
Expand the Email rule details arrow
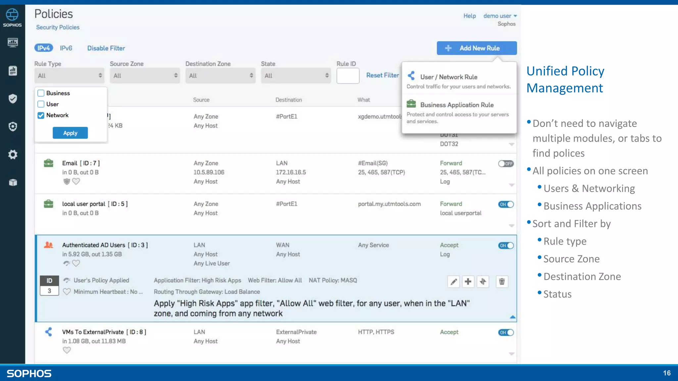click(x=511, y=185)
